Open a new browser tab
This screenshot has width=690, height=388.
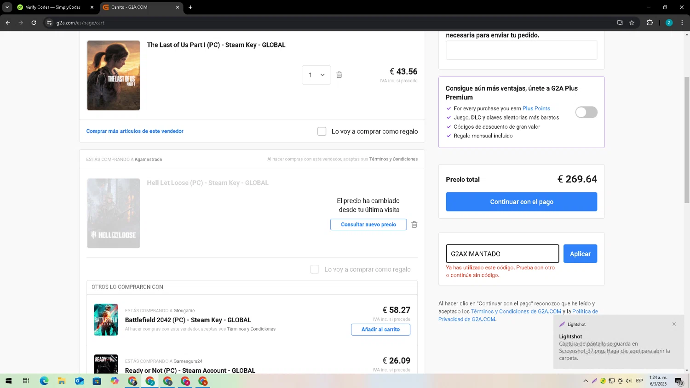point(190,7)
